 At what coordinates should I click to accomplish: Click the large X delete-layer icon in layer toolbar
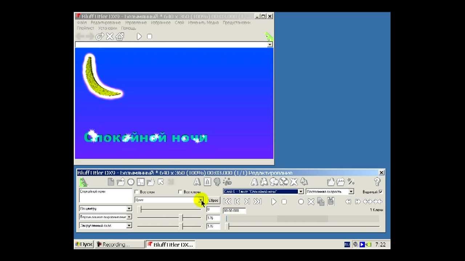(x=294, y=182)
